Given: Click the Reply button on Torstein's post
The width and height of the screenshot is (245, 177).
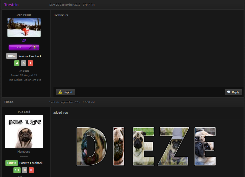Looking at the screenshot, I should pos(233,92).
